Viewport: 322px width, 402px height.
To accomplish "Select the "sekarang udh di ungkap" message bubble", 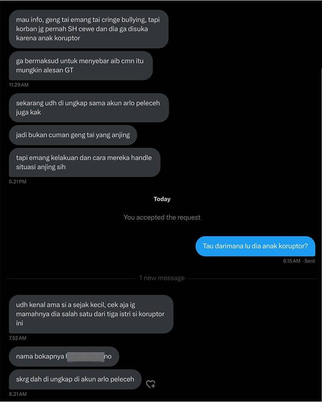I will click(89, 107).
